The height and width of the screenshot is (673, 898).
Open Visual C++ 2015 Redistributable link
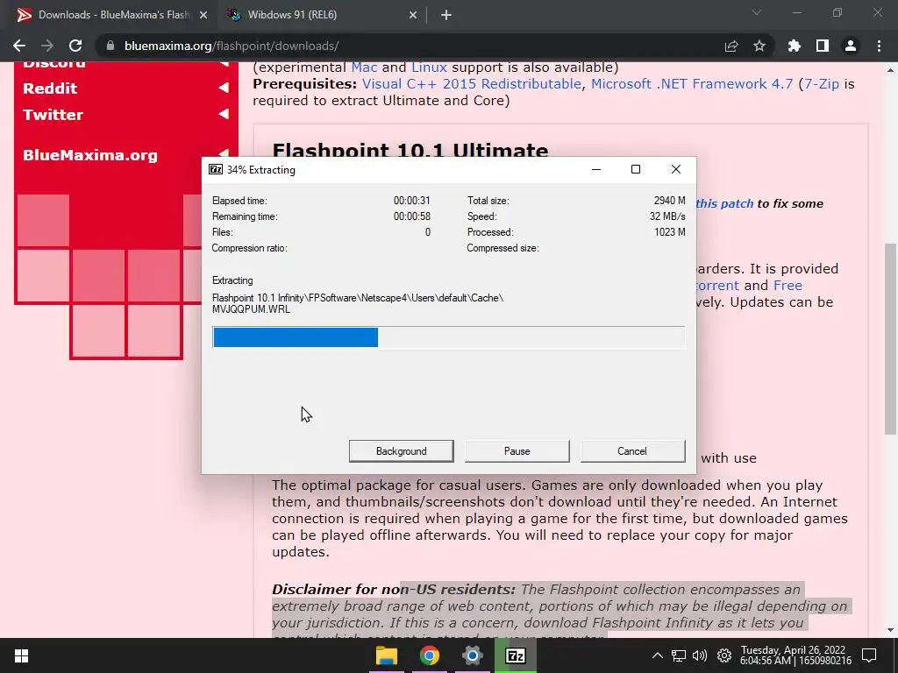(471, 83)
